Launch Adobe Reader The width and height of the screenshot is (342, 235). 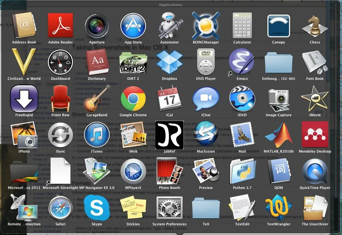[61, 26]
